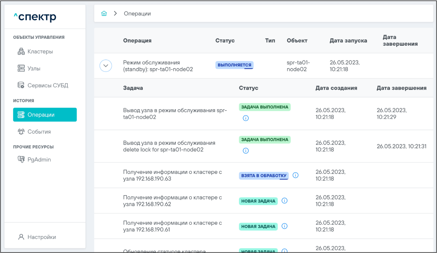Open Nodes (Узлы) in sidebar
The height and width of the screenshot is (253, 437).
click(34, 68)
